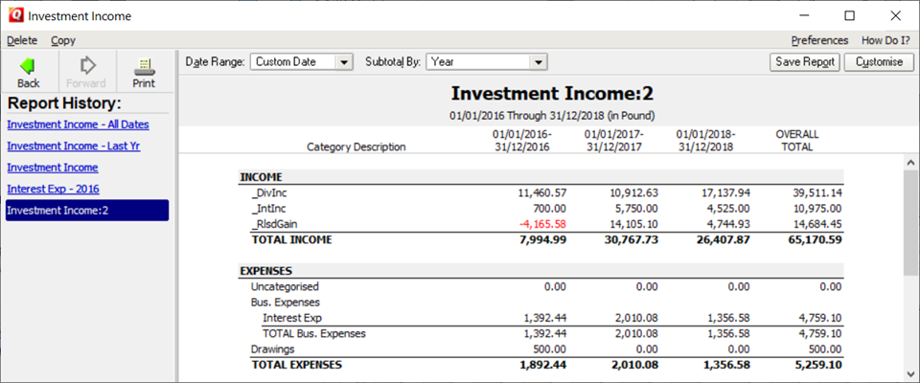Click the Print printer icon

144,65
